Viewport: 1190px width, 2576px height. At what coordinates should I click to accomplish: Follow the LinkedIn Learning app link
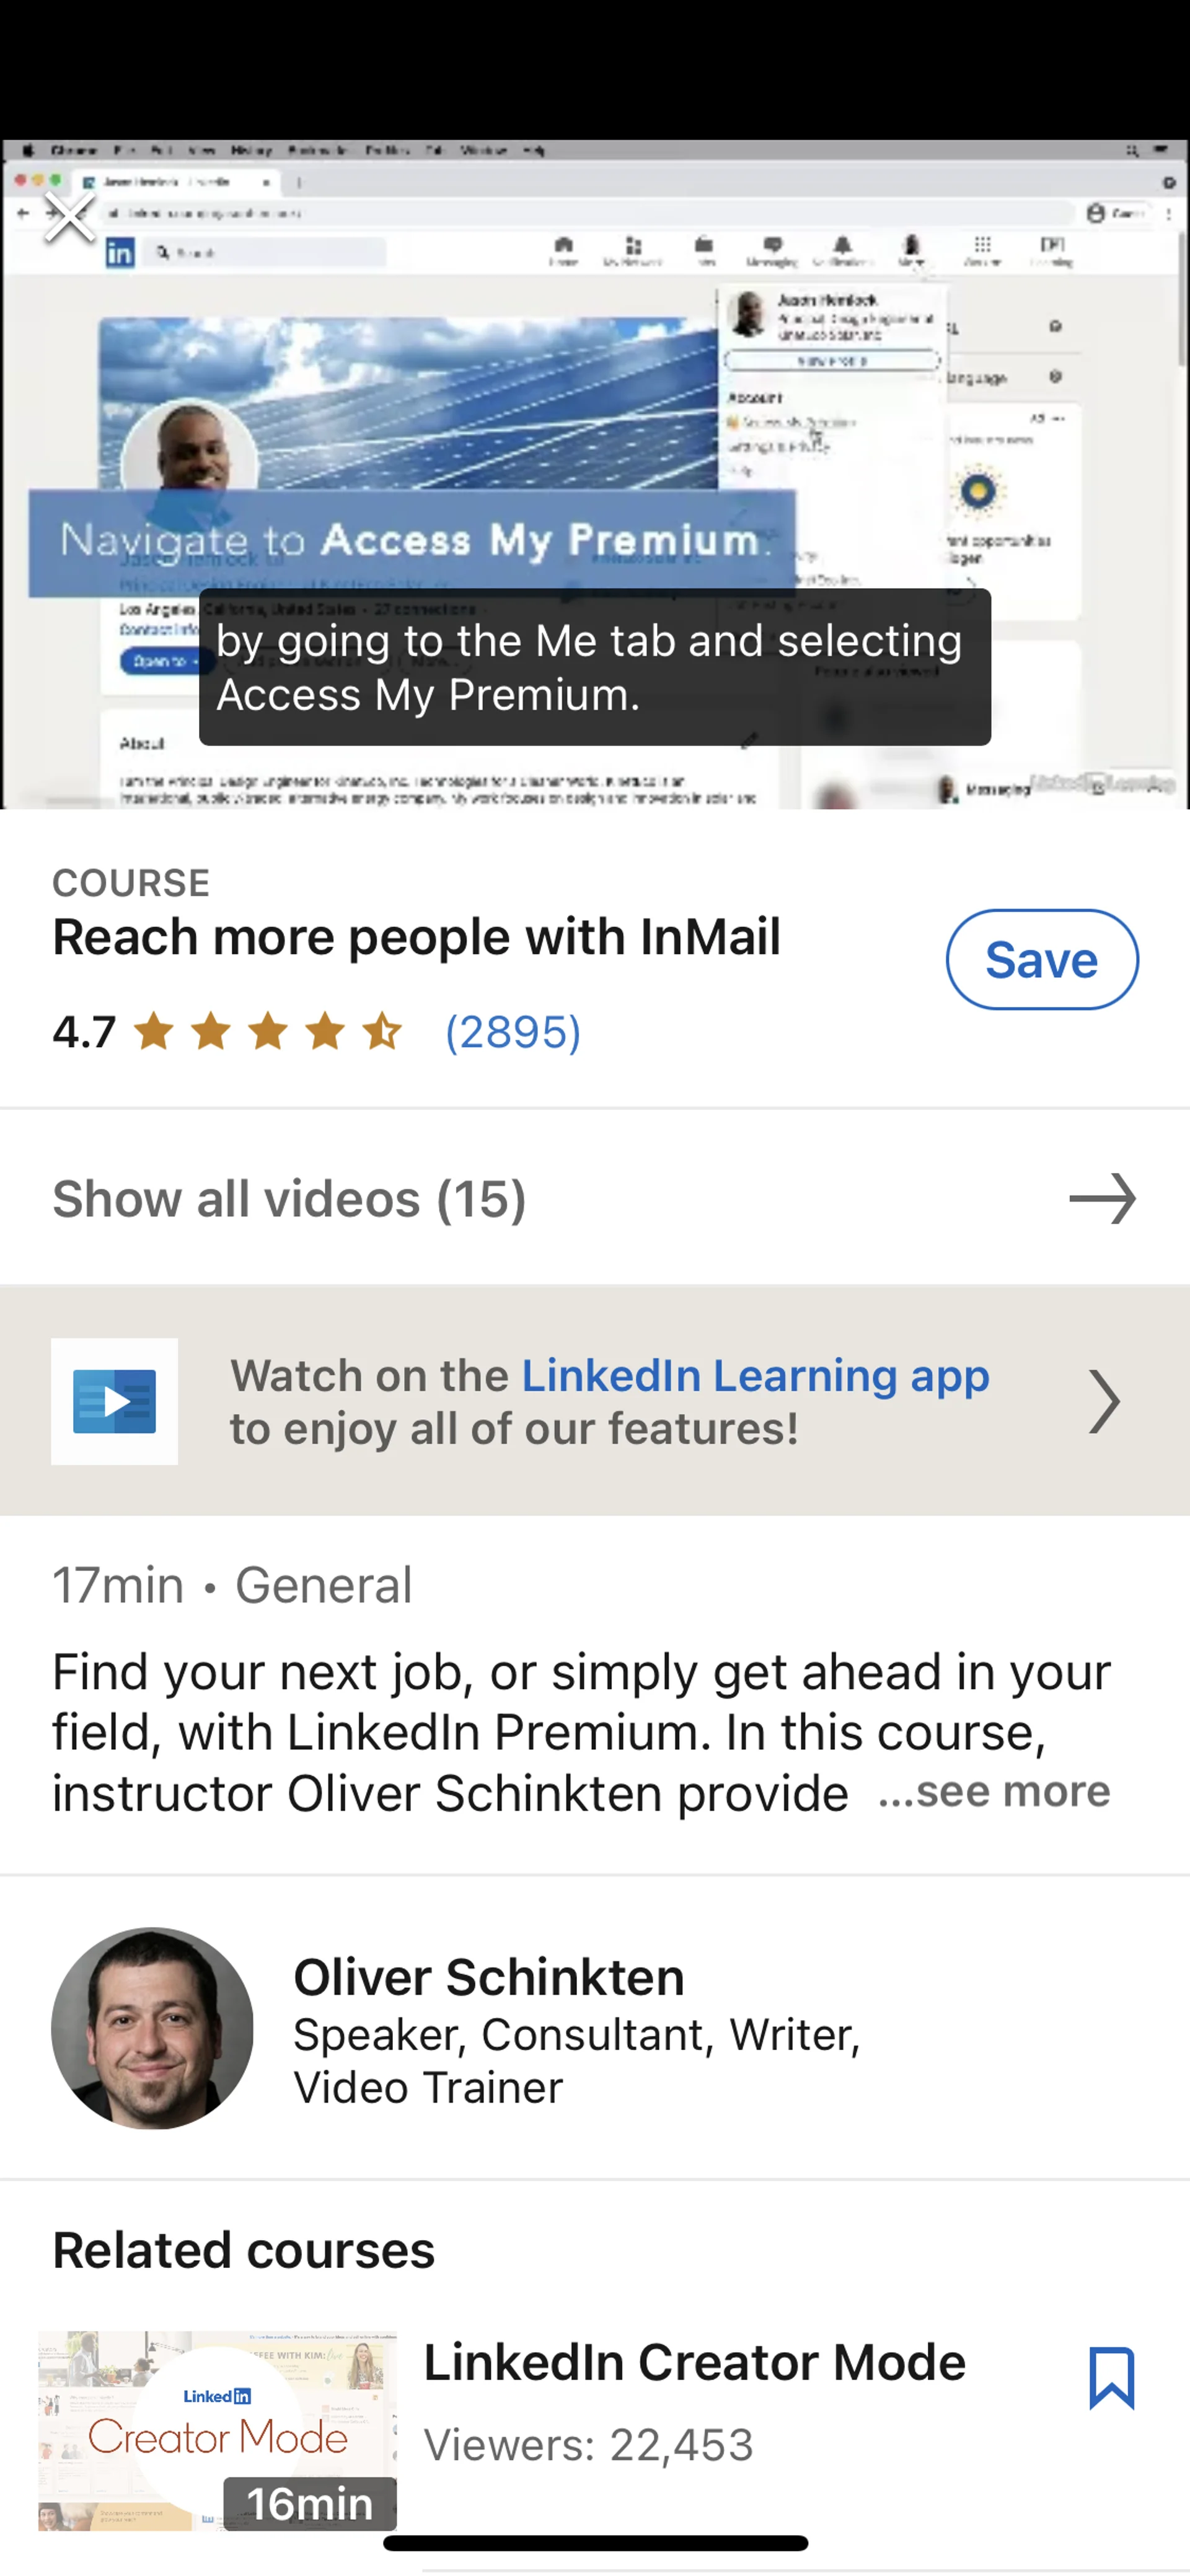pyautogui.click(x=755, y=1376)
